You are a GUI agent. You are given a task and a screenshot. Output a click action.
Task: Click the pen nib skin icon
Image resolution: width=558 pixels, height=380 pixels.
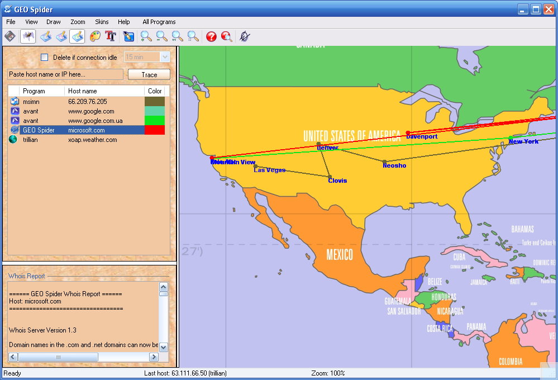point(128,36)
